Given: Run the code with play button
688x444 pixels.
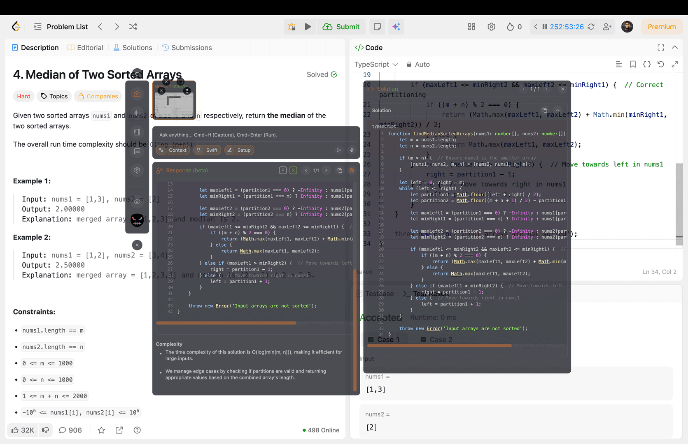Looking at the screenshot, I should click(308, 27).
